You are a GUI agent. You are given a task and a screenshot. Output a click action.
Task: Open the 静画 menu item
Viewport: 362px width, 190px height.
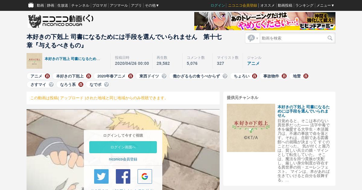coord(51,5)
